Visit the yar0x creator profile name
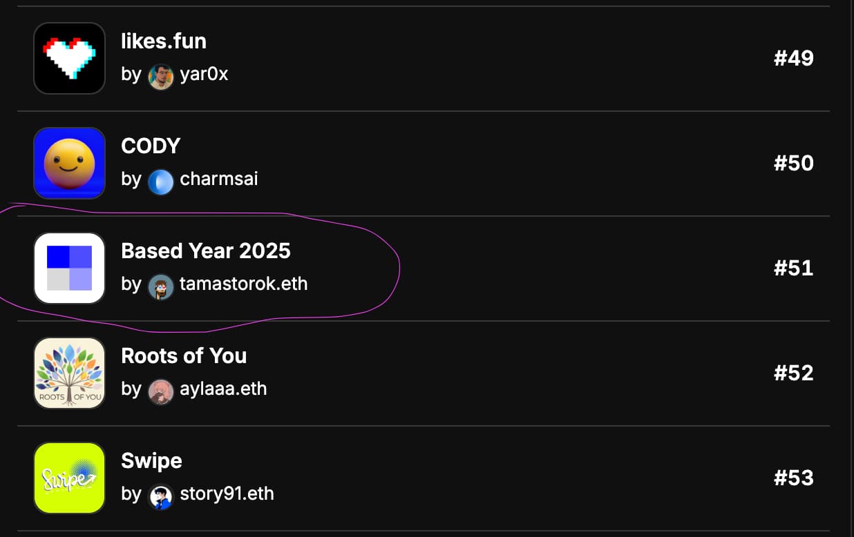This screenshot has width=854, height=537. (x=204, y=75)
